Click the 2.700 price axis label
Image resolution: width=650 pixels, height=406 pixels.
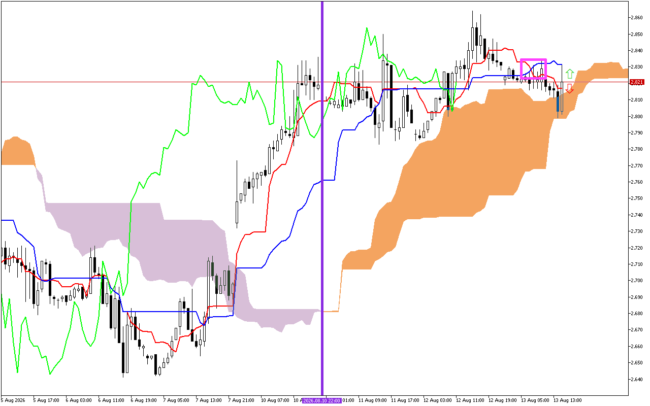pyautogui.click(x=636, y=281)
